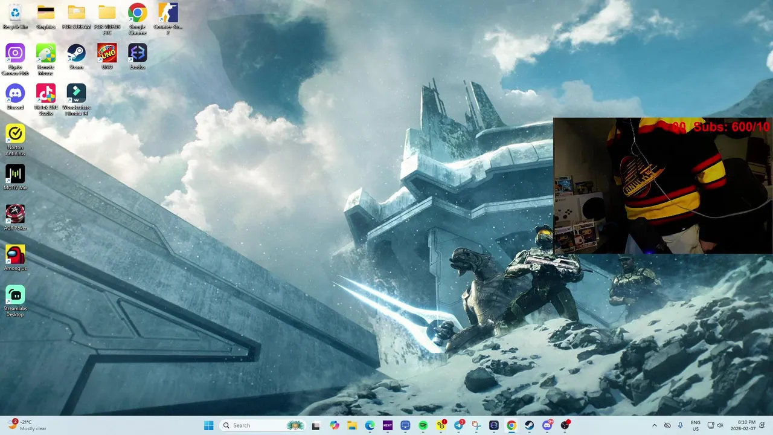Open network settings tray icon
The image size is (773, 435).
coord(711,425)
